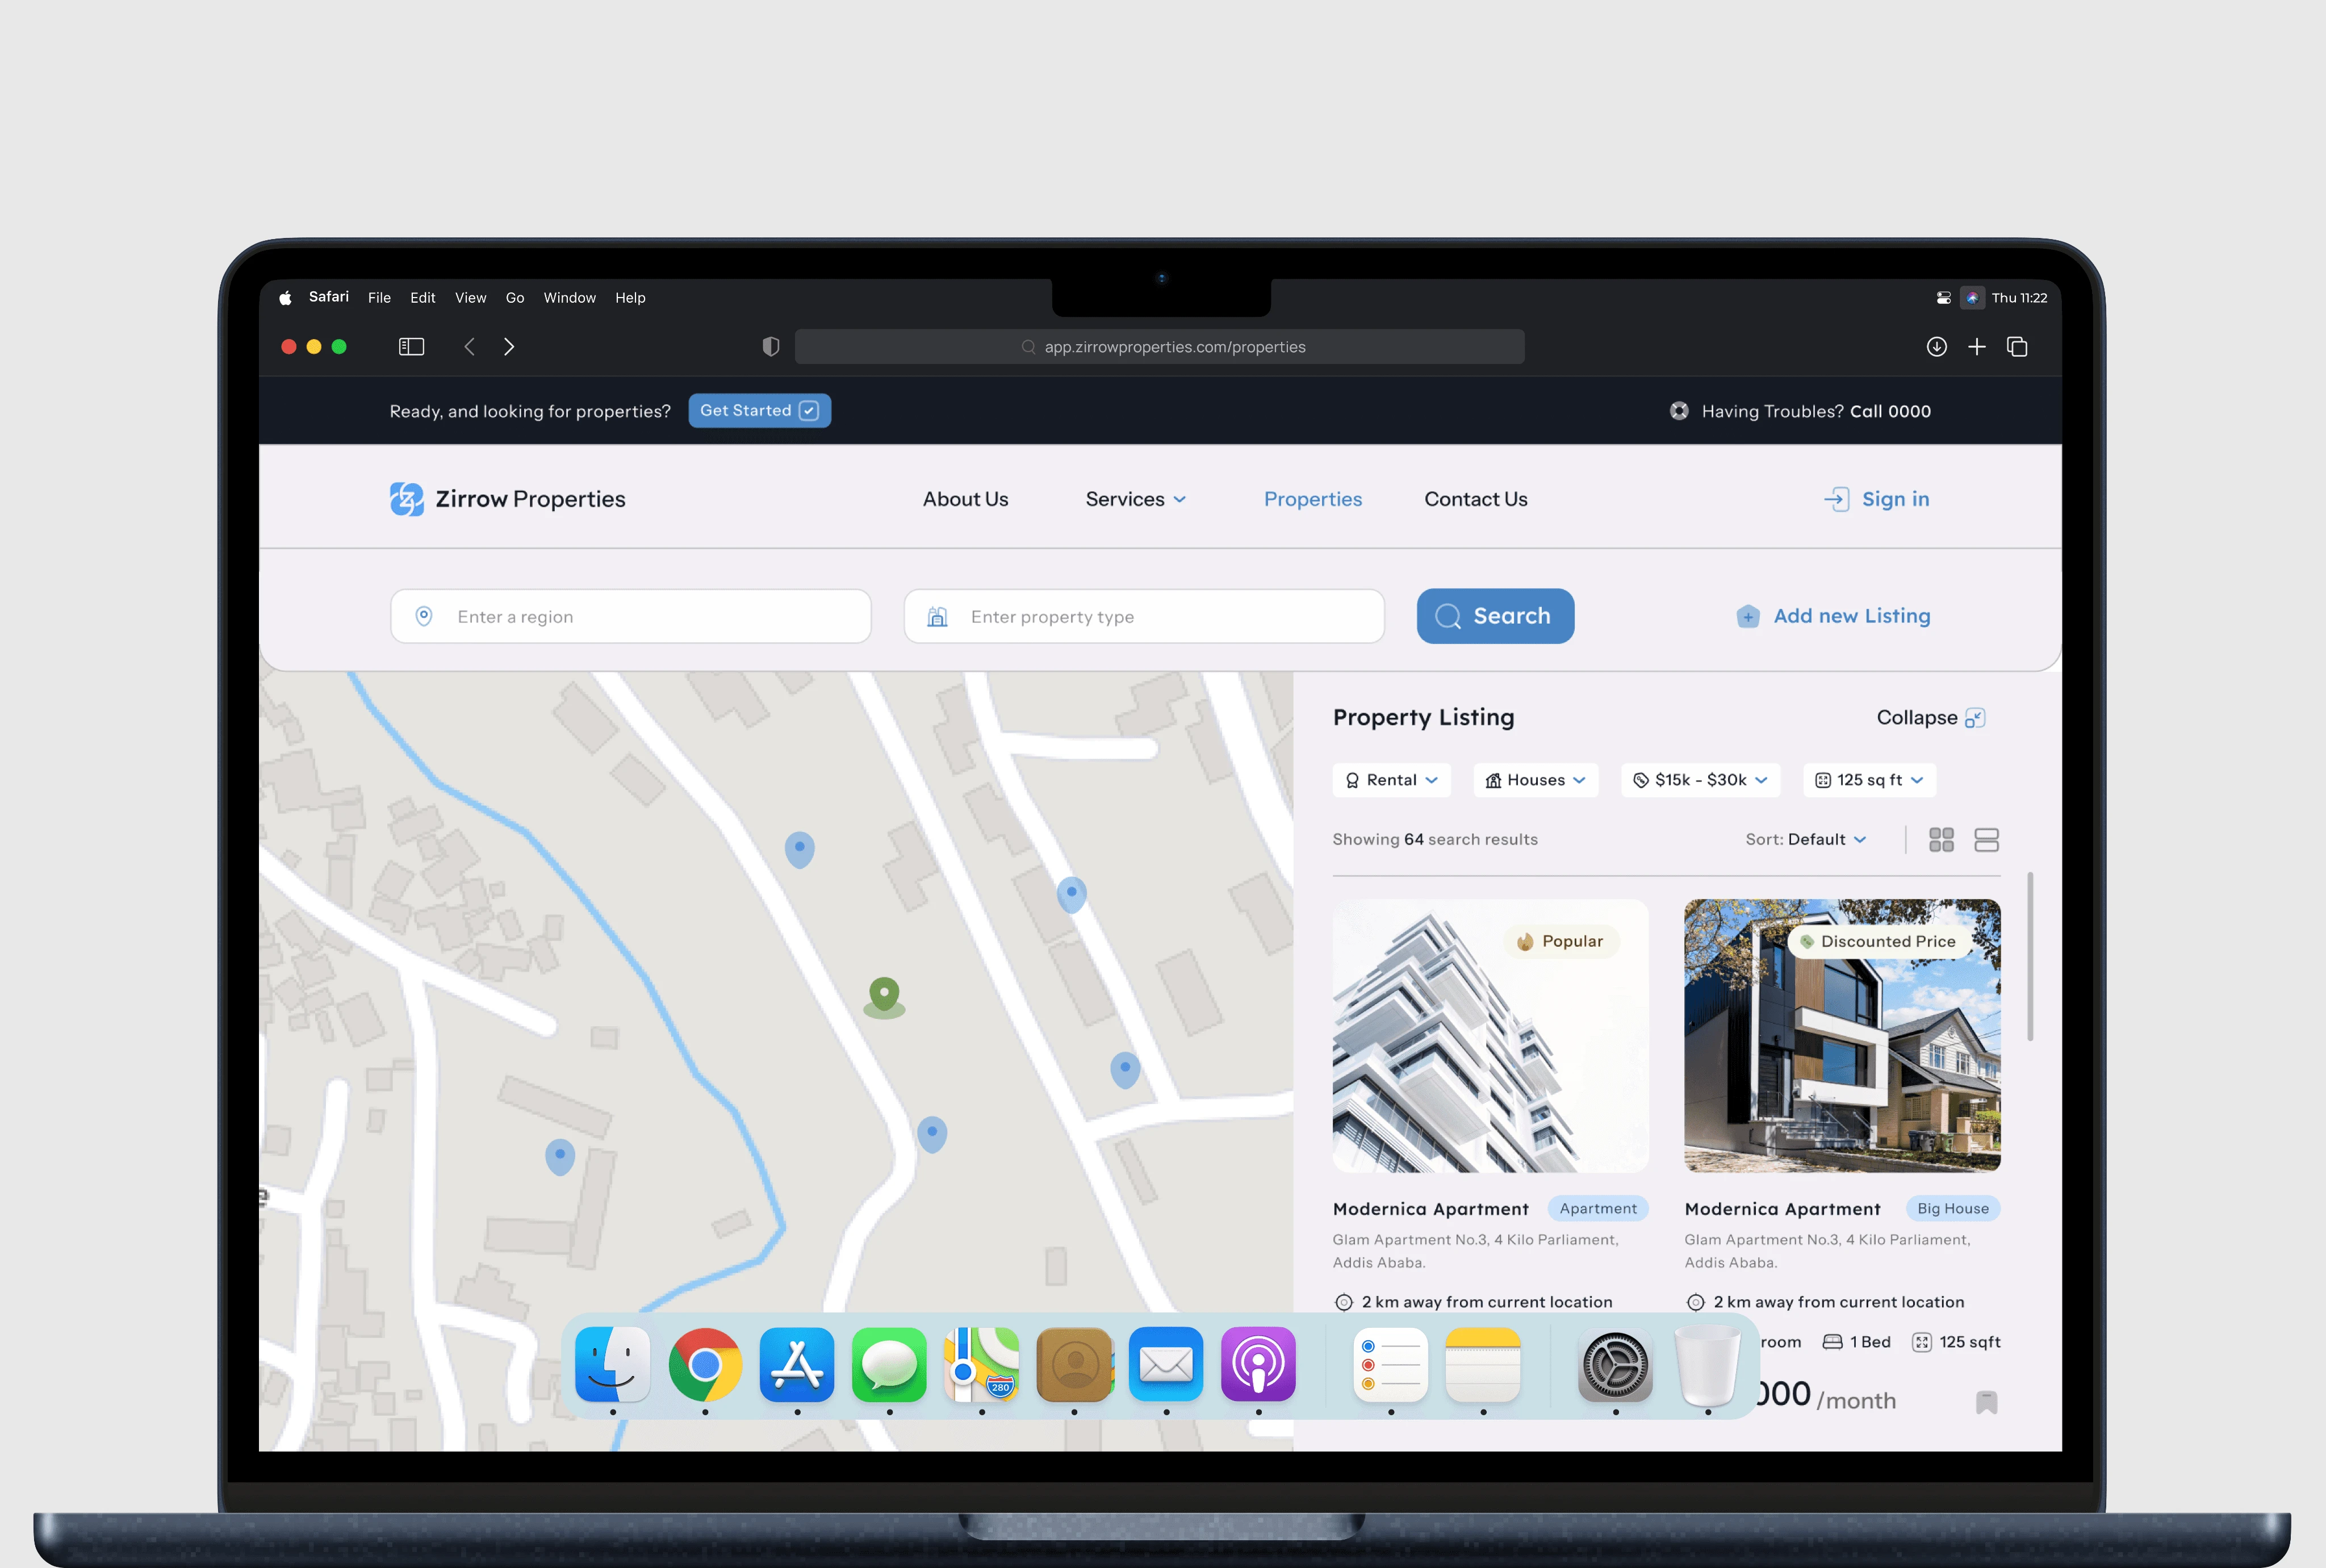Image resolution: width=2326 pixels, height=1568 pixels.
Task: Open Safari tab overview icon
Action: pyautogui.click(x=2017, y=347)
